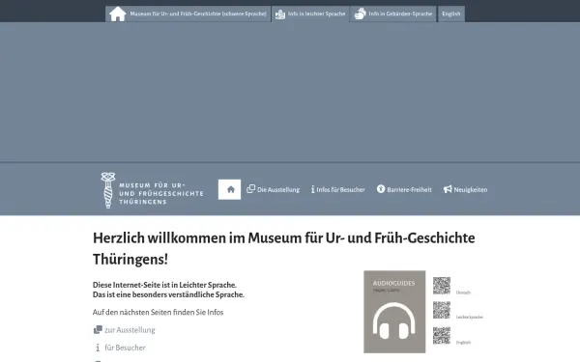Click the easy-language reading icon
Screen dimensions: 580x362
click(280, 14)
